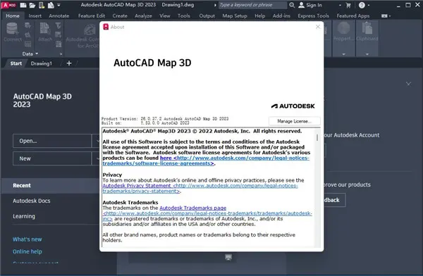Open the View ribbon tab
Viewport: 423px width, 276px height.
(x=165, y=16)
